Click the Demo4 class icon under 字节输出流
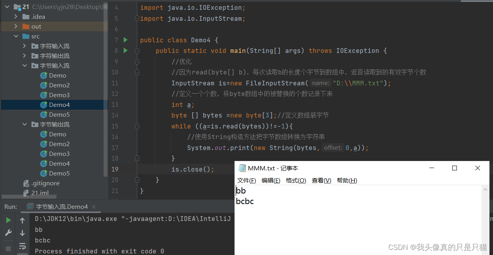This screenshot has width=493, height=255. coord(44,163)
